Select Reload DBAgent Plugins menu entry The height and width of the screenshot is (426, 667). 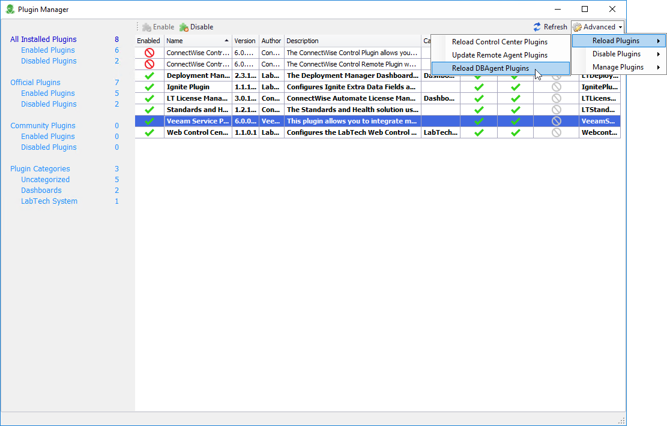pos(490,68)
